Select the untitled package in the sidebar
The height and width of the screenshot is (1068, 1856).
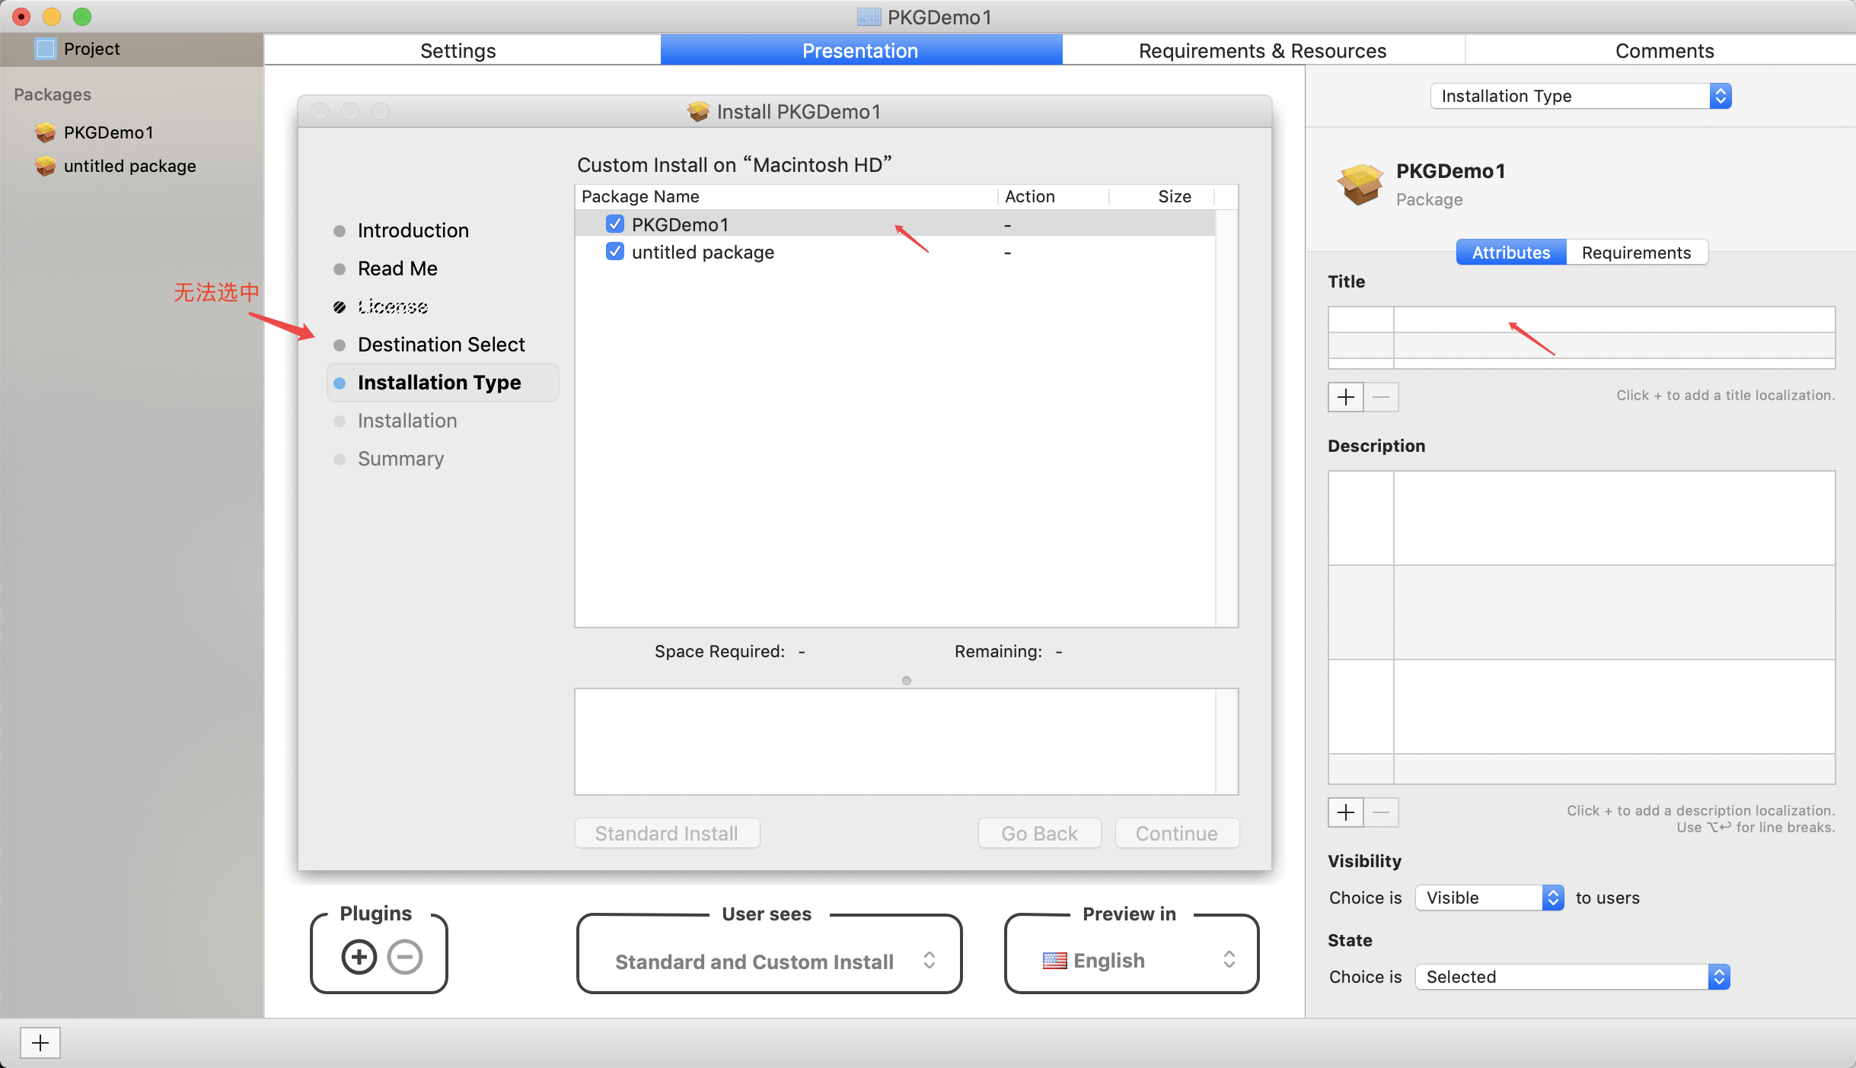pyautogui.click(x=129, y=166)
